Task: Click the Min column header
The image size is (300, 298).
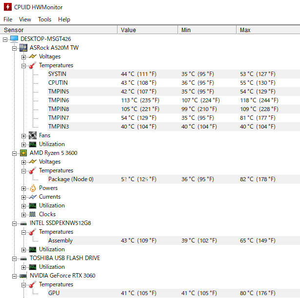Action: [x=207, y=30]
